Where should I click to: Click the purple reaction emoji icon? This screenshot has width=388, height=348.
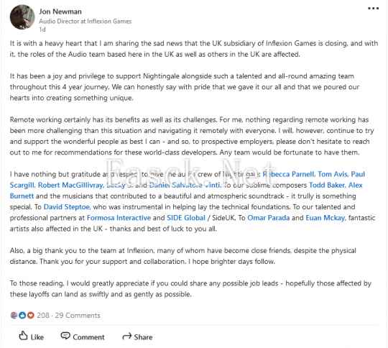tap(14, 316)
